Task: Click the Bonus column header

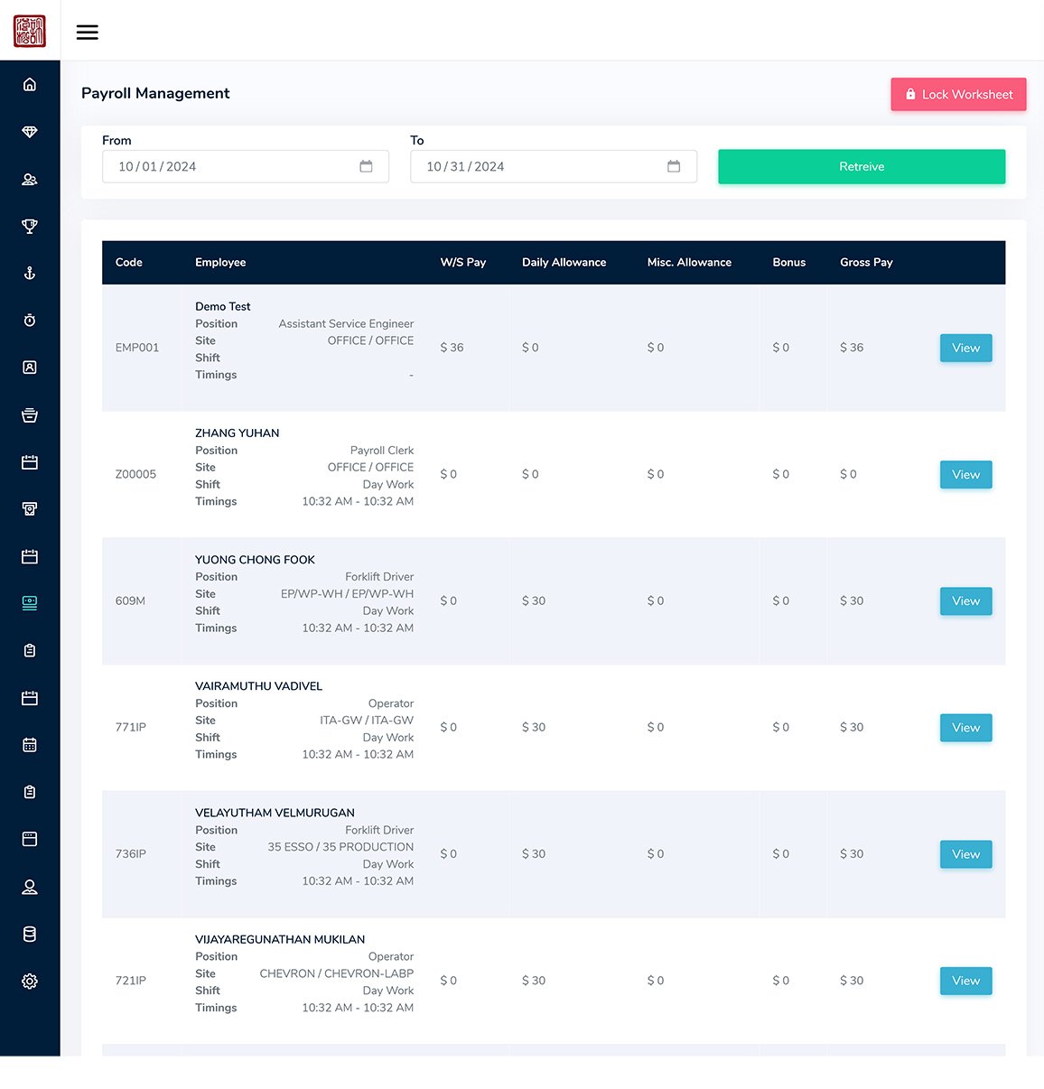Action: tap(789, 262)
